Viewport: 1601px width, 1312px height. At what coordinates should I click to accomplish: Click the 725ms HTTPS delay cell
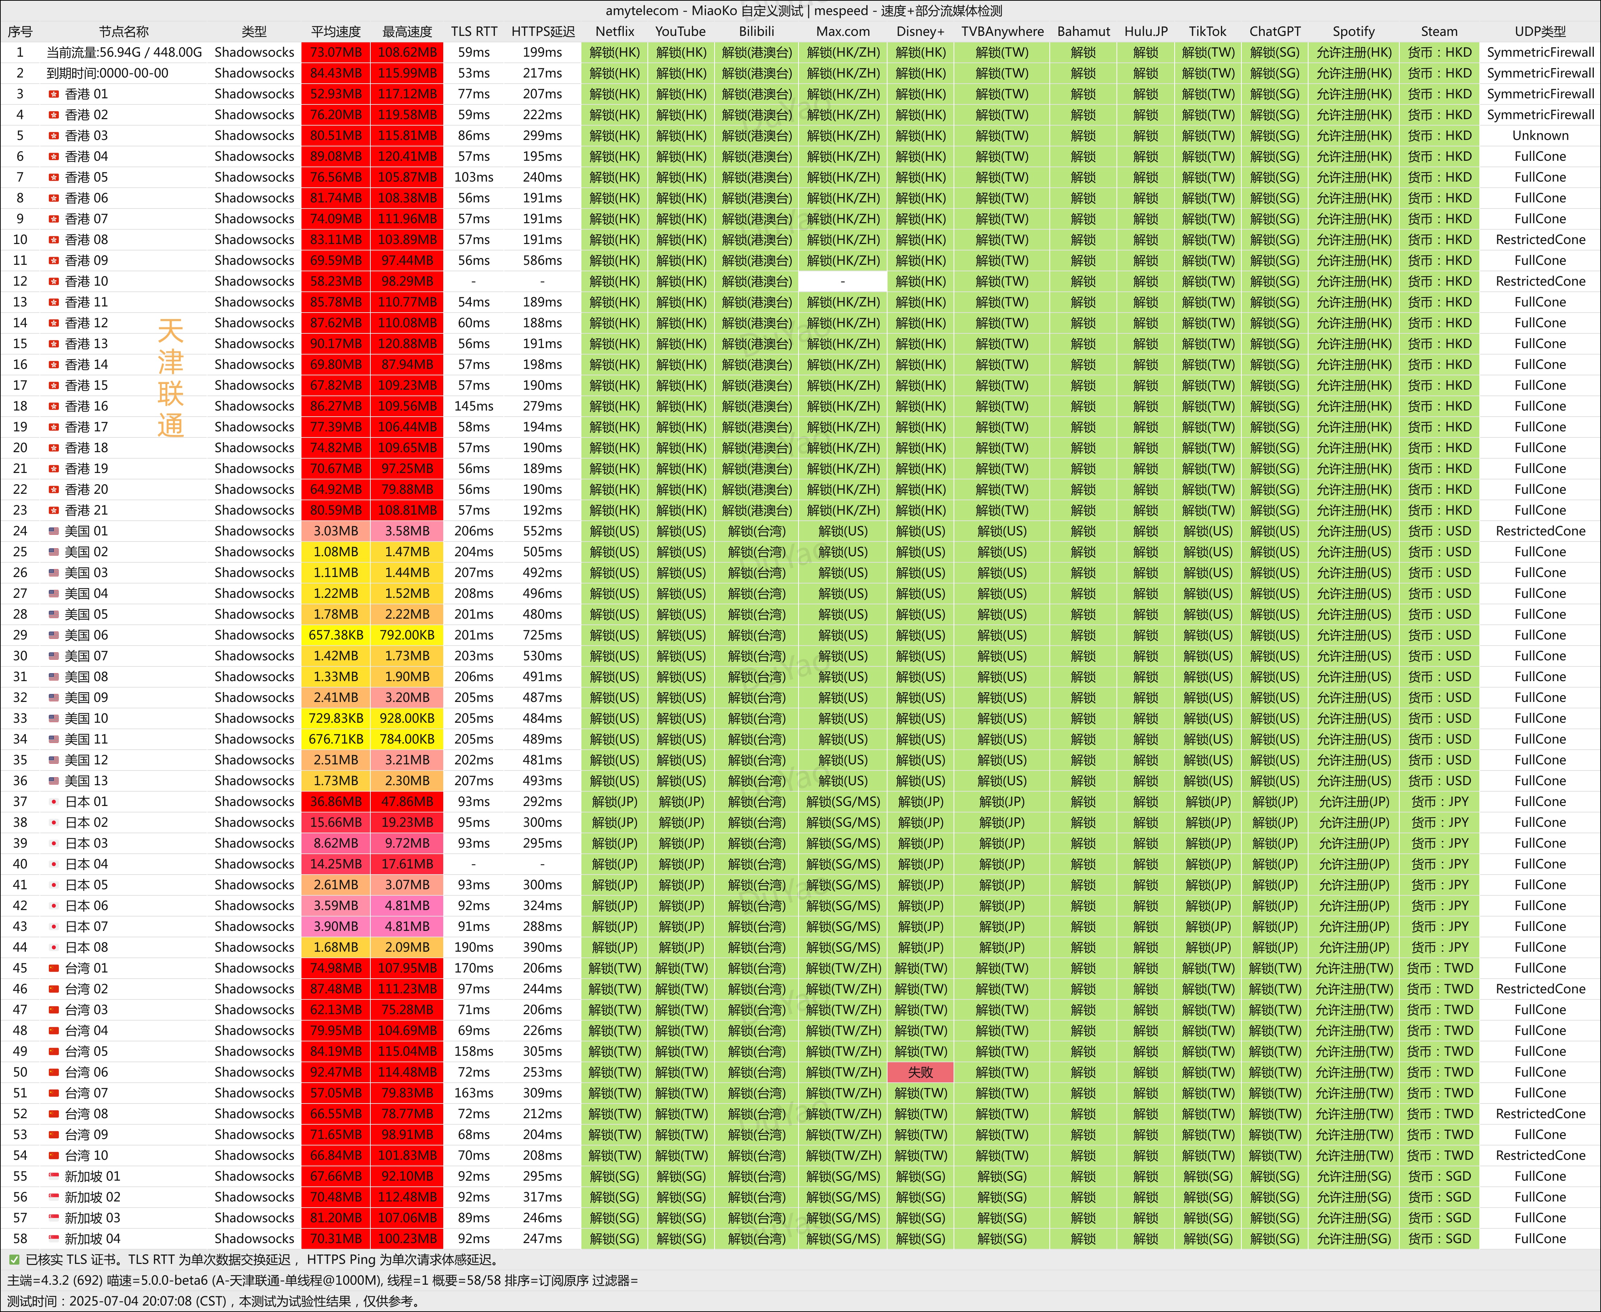pyautogui.click(x=543, y=635)
